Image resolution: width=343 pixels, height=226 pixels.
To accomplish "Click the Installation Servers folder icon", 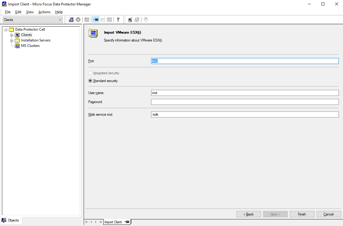I will click(x=17, y=40).
